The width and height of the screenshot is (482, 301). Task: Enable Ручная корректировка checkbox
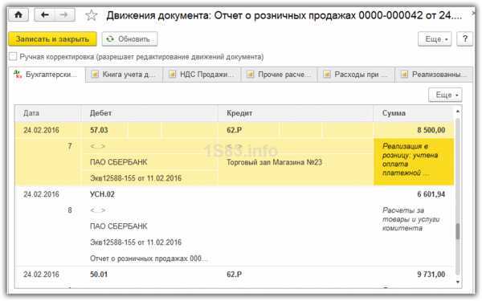(13, 56)
